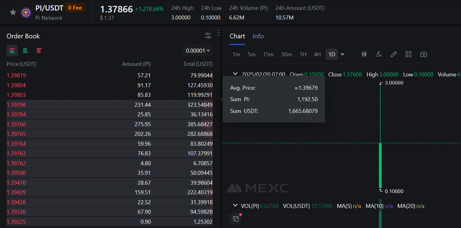Switch to the Info tab
This screenshot has width=461, height=228.
coord(258,36)
